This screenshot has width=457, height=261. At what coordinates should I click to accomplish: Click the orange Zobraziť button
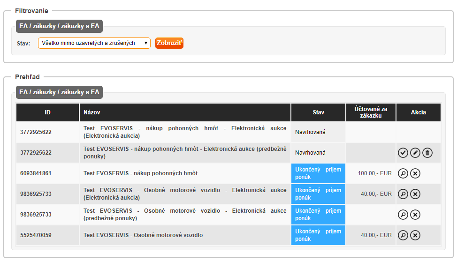(x=169, y=43)
